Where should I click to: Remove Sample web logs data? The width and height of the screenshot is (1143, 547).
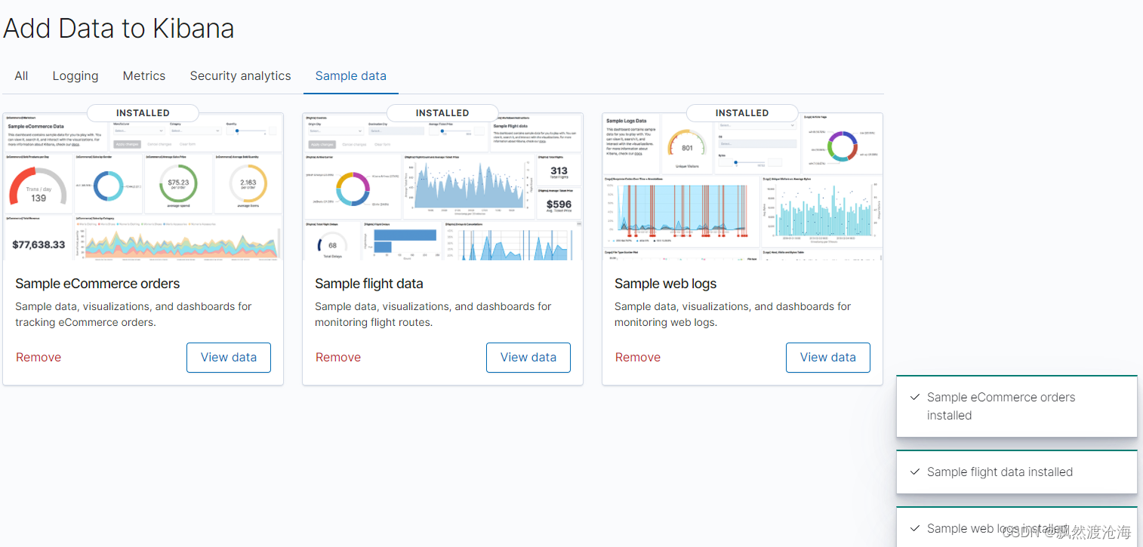click(x=638, y=358)
